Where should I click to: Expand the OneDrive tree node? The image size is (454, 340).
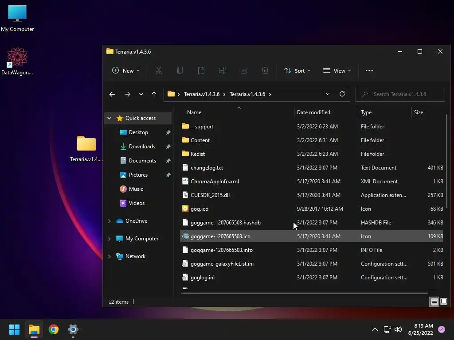pyautogui.click(x=109, y=221)
